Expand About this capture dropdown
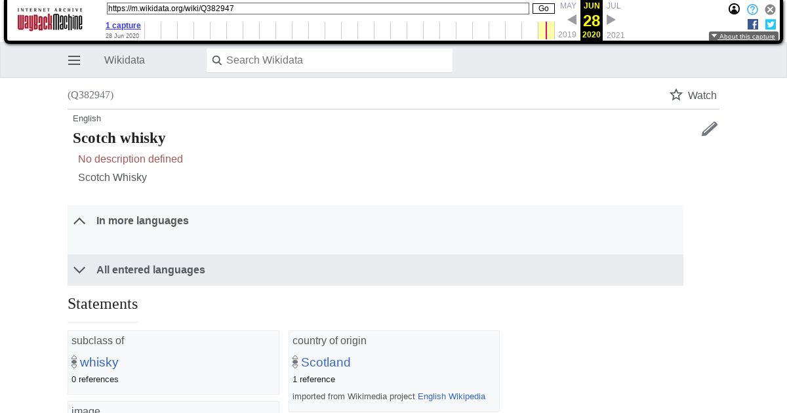Viewport: 787px width, 413px height. (x=744, y=37)
